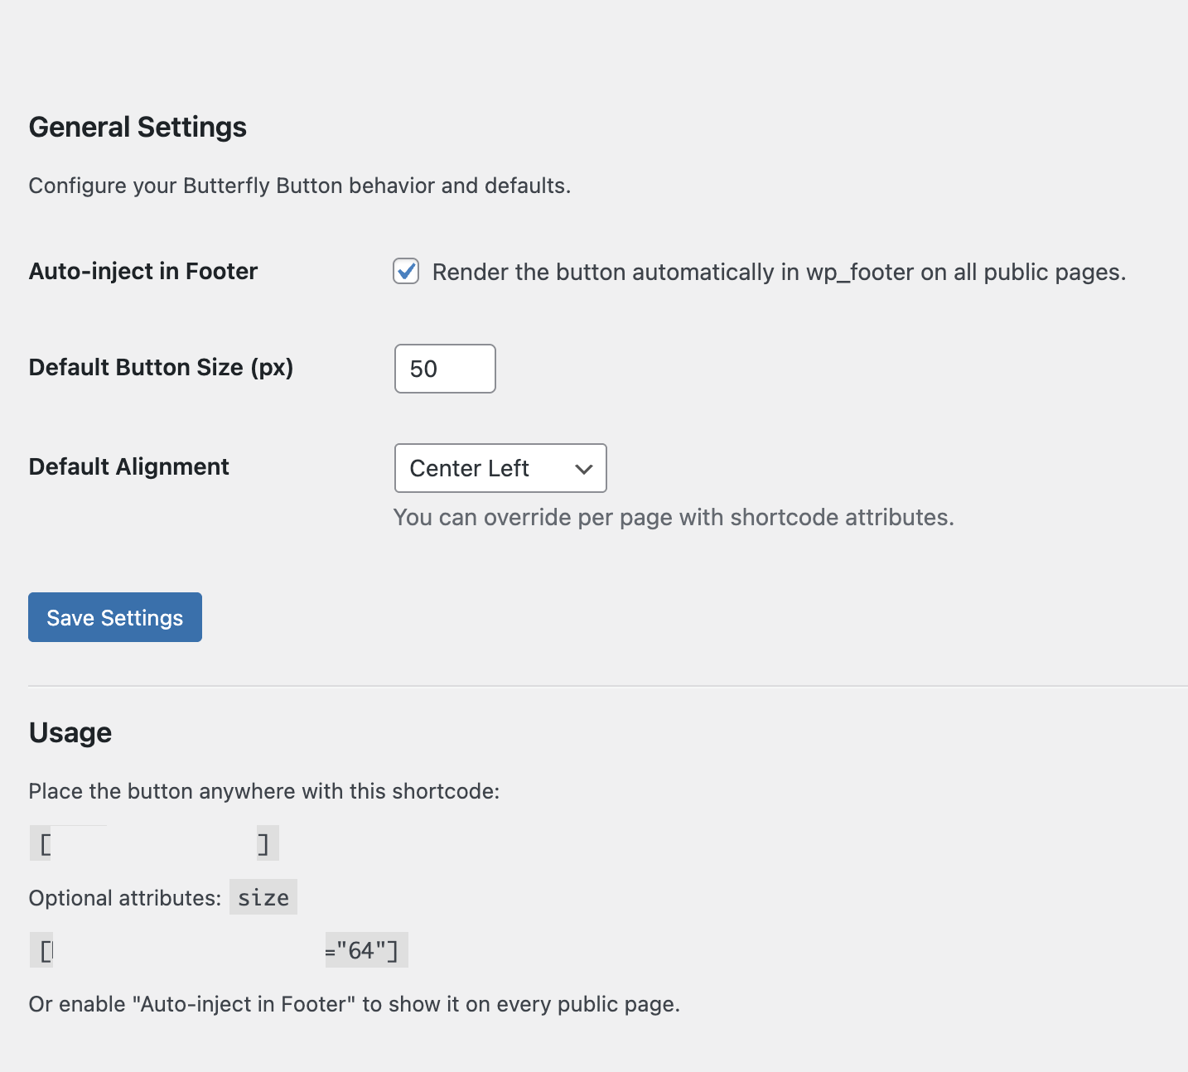Click the first shortcode code block under Usage
1188x1072 pixels.
tap(154, 844)
